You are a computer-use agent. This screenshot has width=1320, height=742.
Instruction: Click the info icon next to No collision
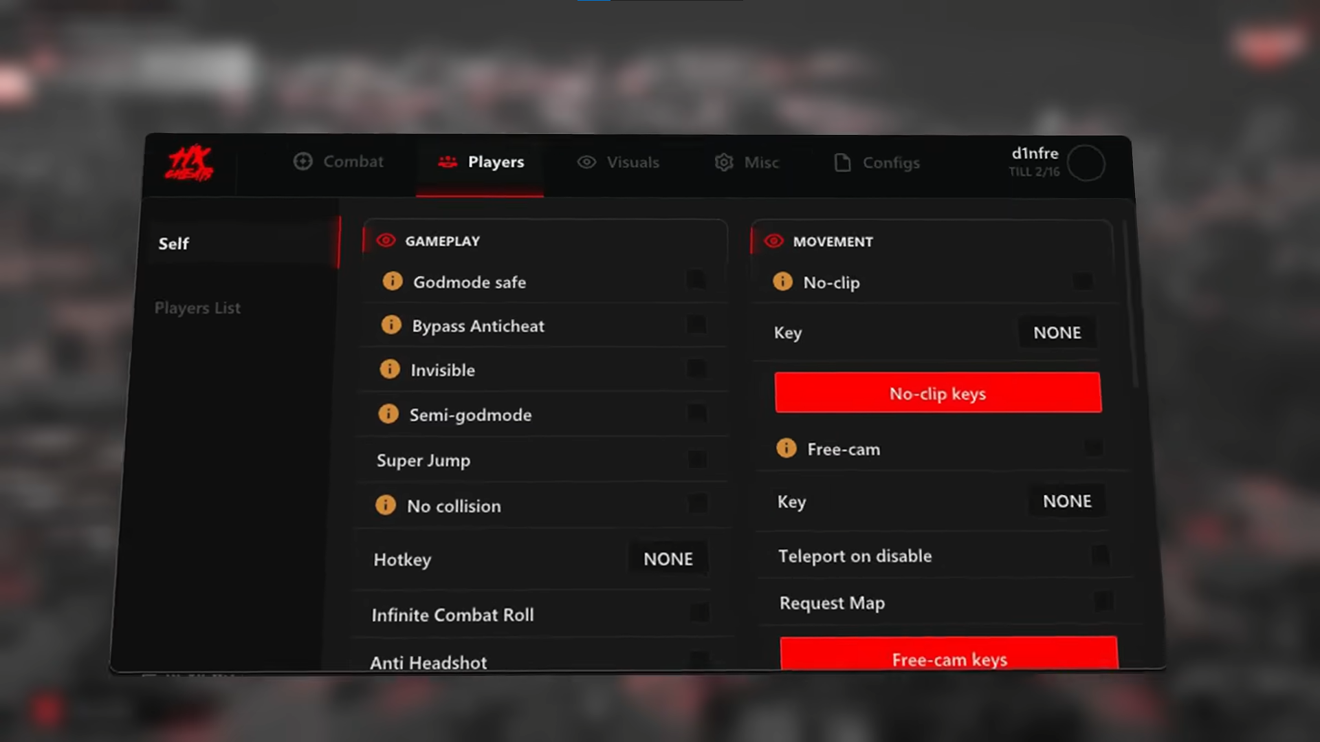click(x=386, y=505)
